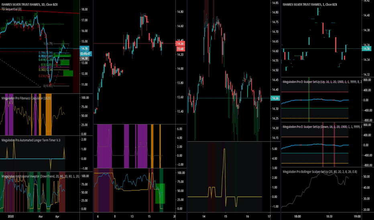Click the 1-minute iShares Silver Trust chart title

pos(310,4)
